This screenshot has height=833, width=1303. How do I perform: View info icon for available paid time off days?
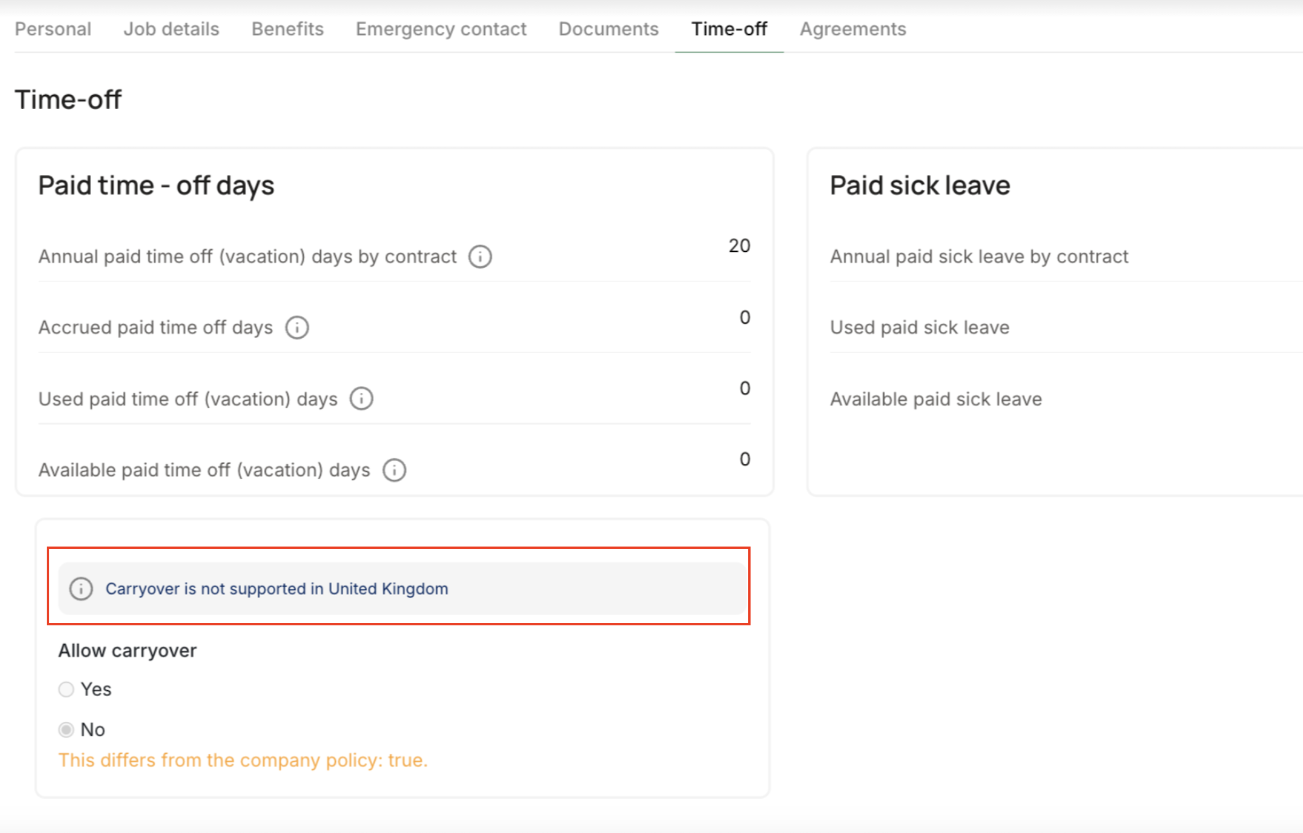click(x=395, y=470)
